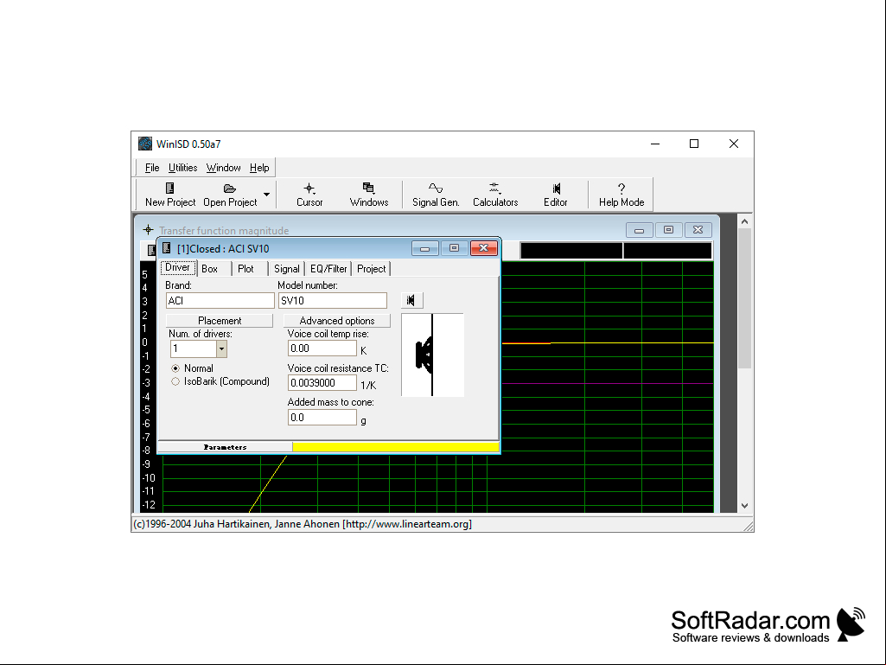Enable Help Mode
The width and height of the screenshot is (886, 665).
click(x=621, y=195)
